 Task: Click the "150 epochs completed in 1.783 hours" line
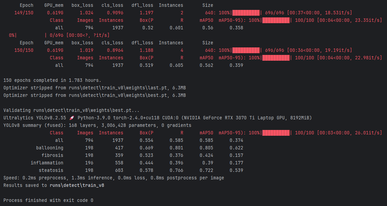(52, 80)
